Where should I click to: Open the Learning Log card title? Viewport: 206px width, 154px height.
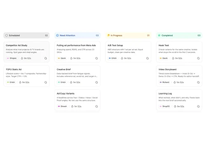coord(165,94)
